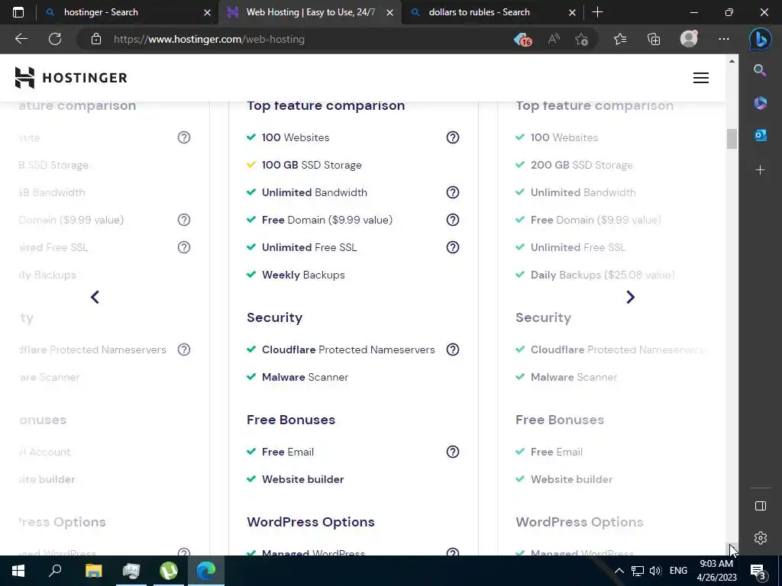Toggle the sidebar layout icon
The height and width of the screenshot is (586, 782).
click(760, 506)
